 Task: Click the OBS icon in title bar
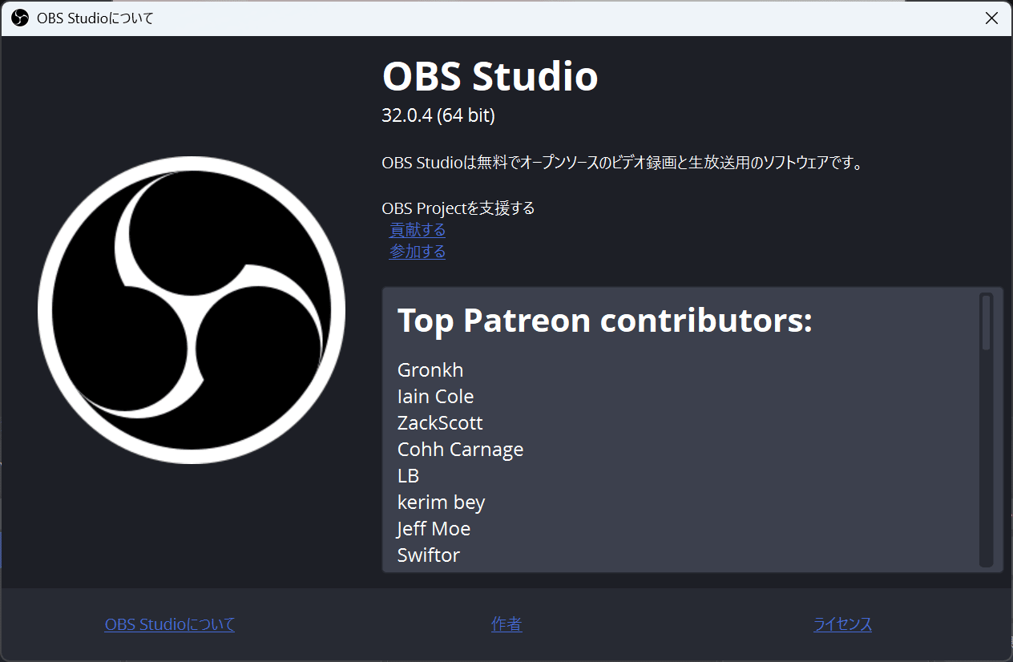[20, 18]
